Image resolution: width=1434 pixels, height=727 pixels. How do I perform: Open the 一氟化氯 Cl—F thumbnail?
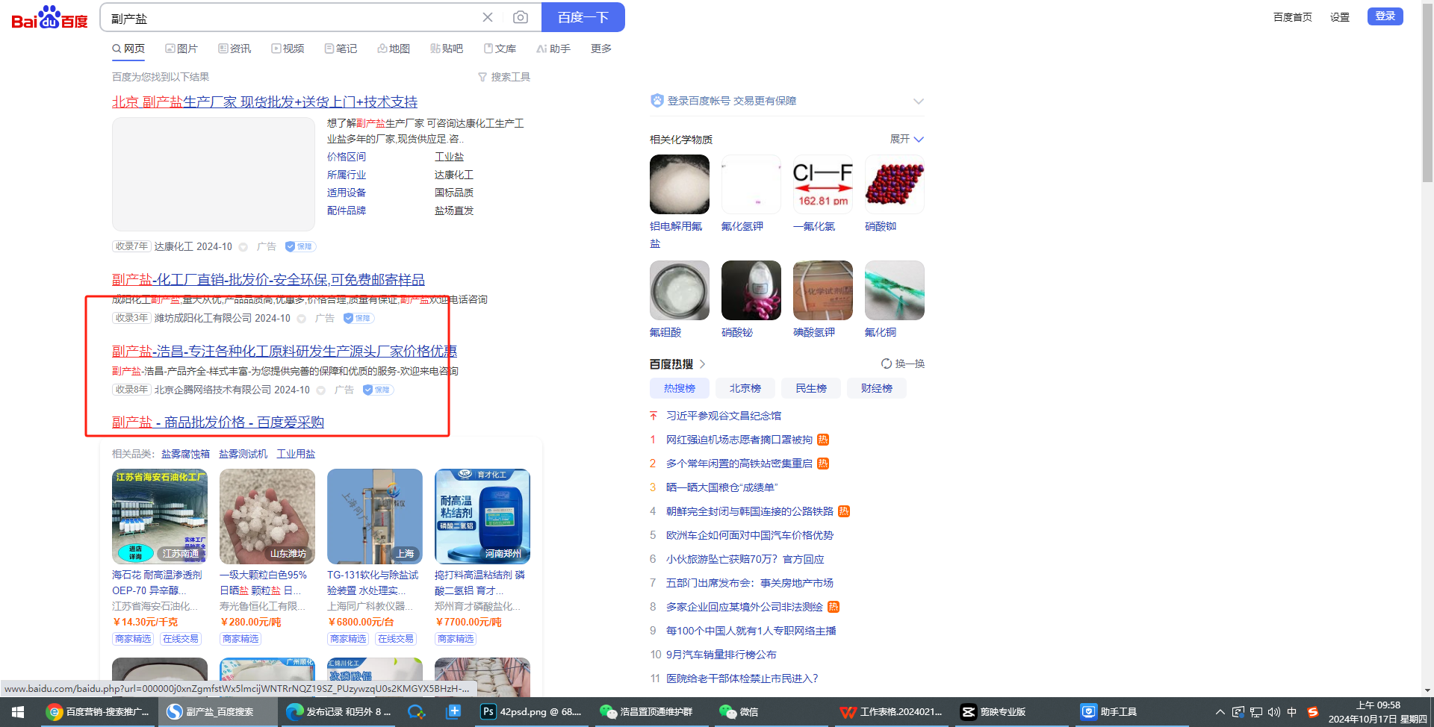(823, 184)
